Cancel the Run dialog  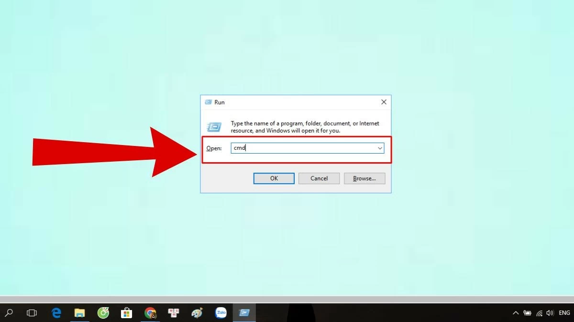pos(319,178)
